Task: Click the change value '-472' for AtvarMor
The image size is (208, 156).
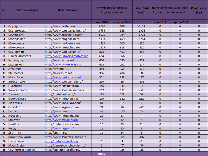Action: pos(141,69)
